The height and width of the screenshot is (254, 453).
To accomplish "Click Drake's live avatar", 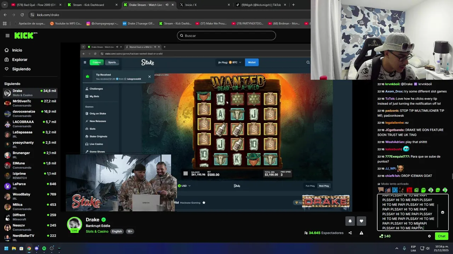I will pyautogui.click(x=75, y=225).
